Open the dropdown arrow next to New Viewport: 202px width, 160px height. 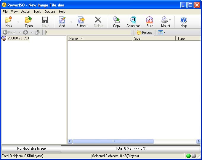(18, 22)
